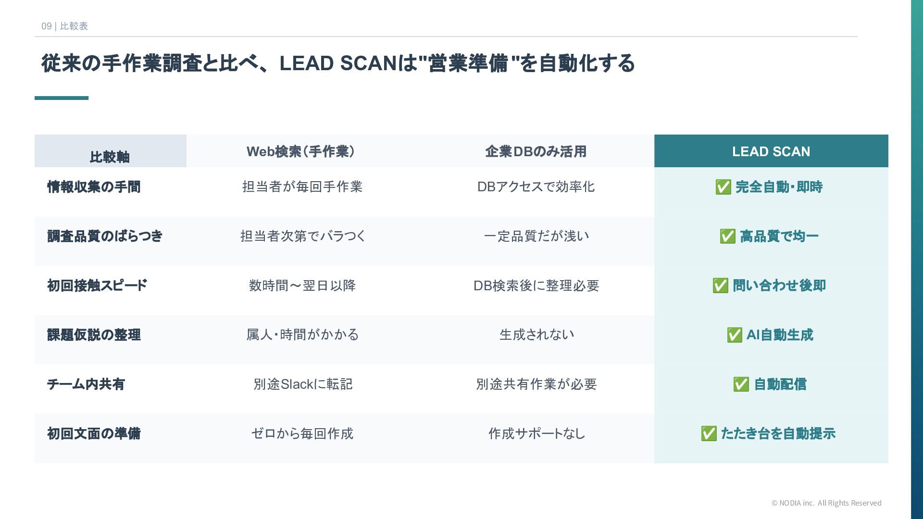Click the checkmark icon next to 高品質で均一

pos(727,236)
